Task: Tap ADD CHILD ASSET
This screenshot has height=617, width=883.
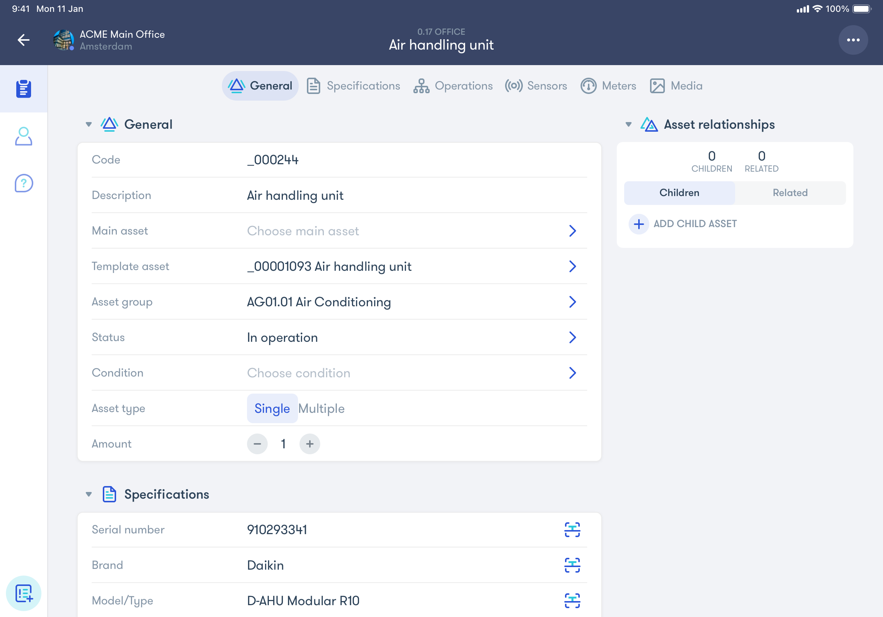Action: [683, 224]
